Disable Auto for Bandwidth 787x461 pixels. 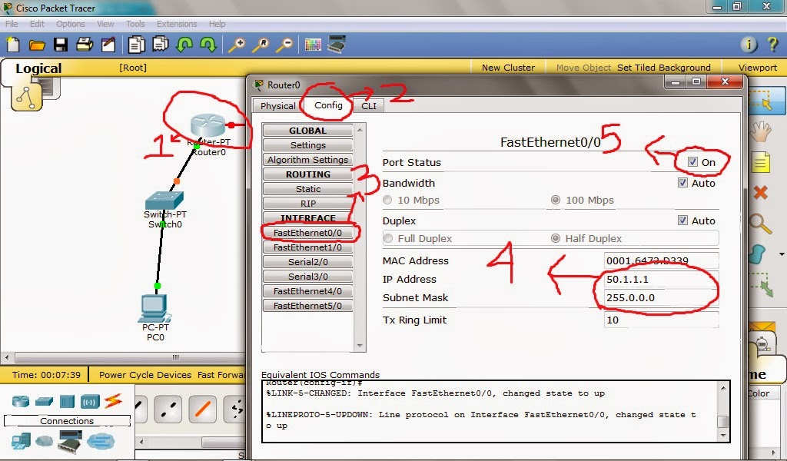pyautogui.click(x=682, y=183)
